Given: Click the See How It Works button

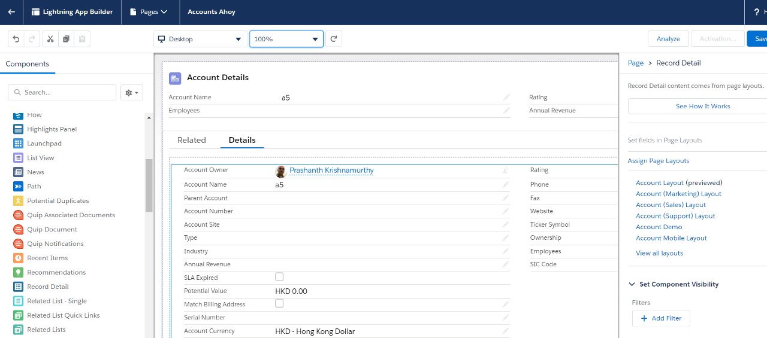Looking at the screenshot, I should point(698,106).
